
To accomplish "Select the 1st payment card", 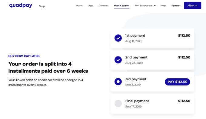I will pyautogui.click(x=152, y=38).
